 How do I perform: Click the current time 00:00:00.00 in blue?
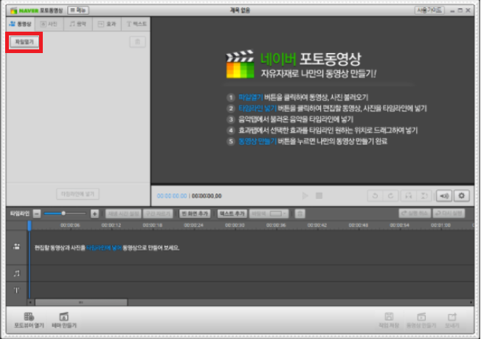[x=172, y=196]
